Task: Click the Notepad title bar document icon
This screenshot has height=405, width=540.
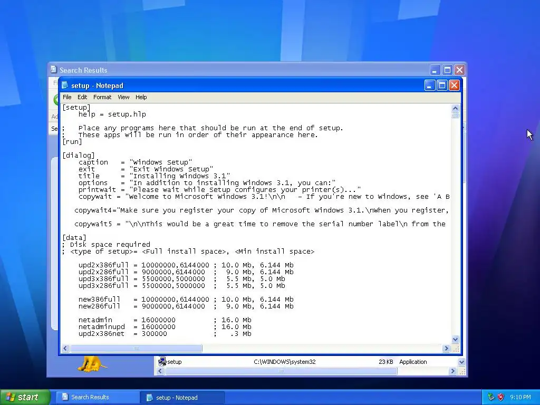Action: [x=65, y=85]
